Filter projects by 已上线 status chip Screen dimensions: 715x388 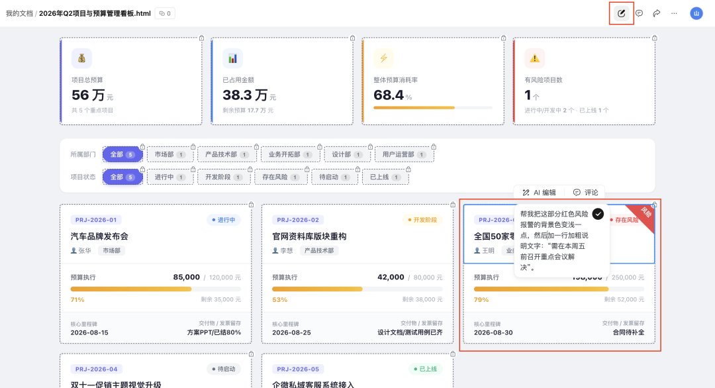click(385, 177)
